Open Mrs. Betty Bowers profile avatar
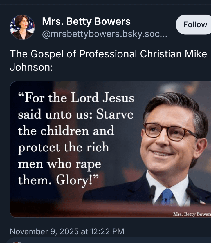This screenshot has height=243, width=211. click(22, 27)
